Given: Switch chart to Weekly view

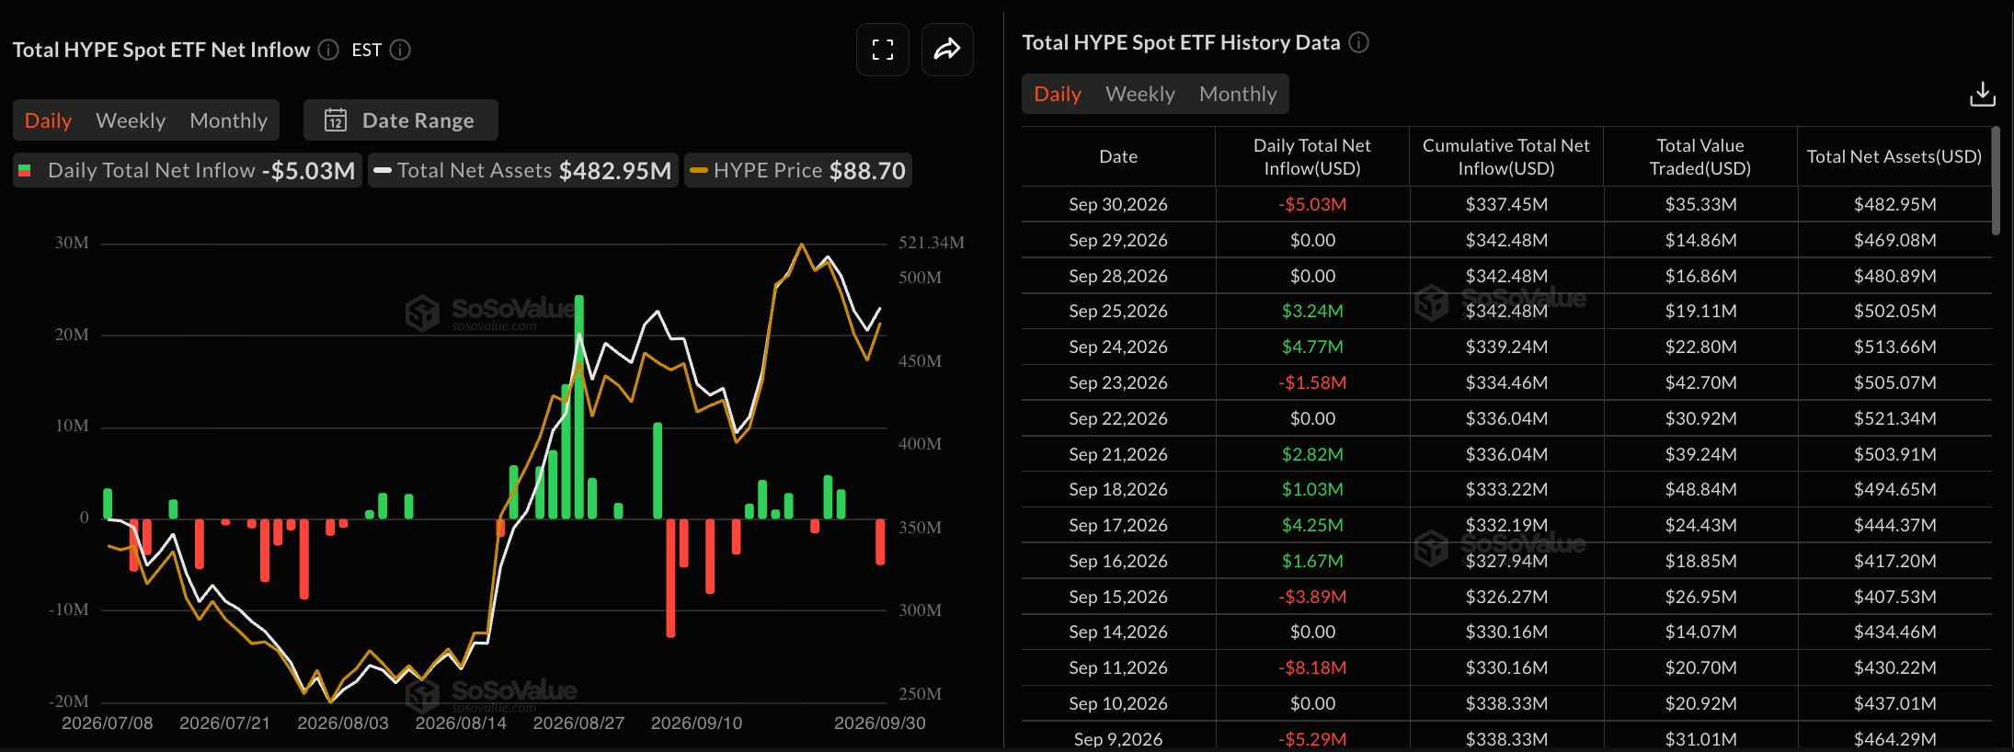Looking at the screenshot, I should [x=131, y=120].
